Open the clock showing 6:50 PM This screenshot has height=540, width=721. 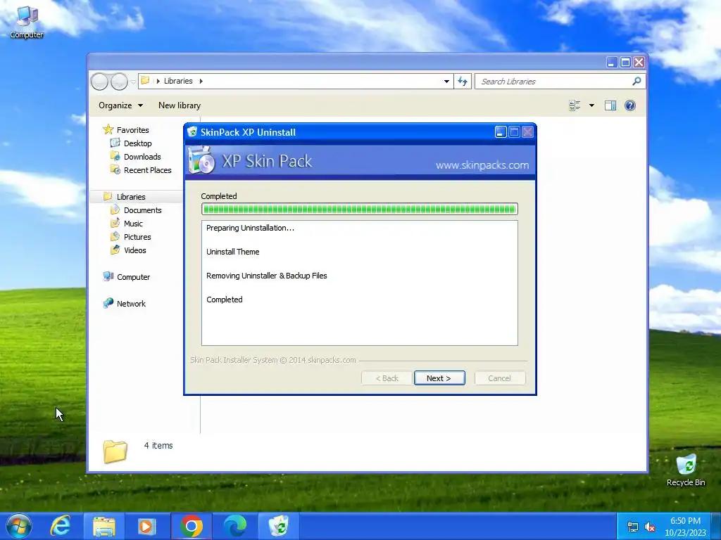coord(685,521)
